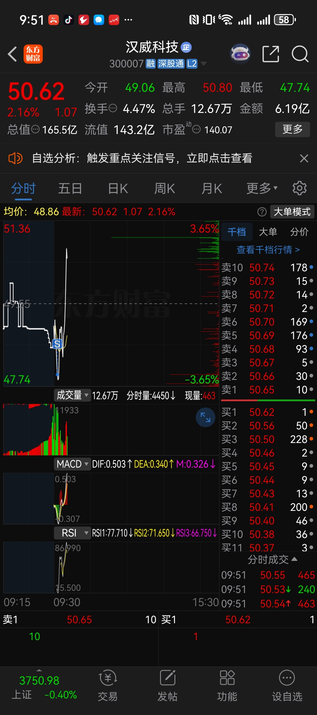317x715 pixels.
Task: Expand stock code dropdown triangle
Action: (204, 64)
